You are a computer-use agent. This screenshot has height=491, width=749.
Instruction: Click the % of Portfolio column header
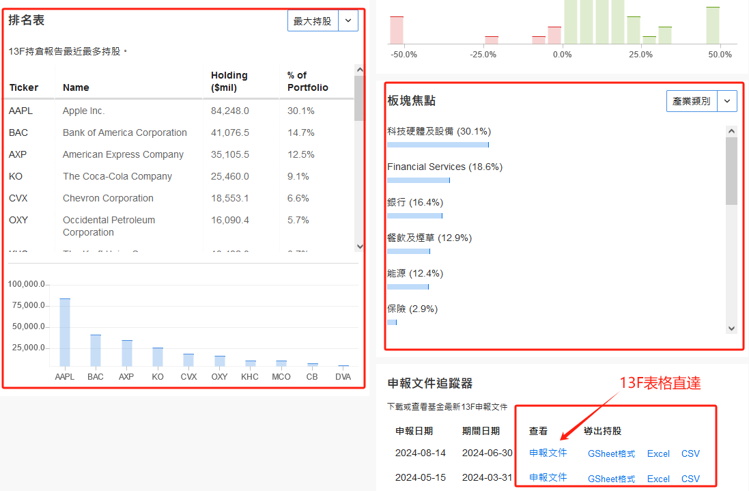pyautogui.click(x=307, y=81)
